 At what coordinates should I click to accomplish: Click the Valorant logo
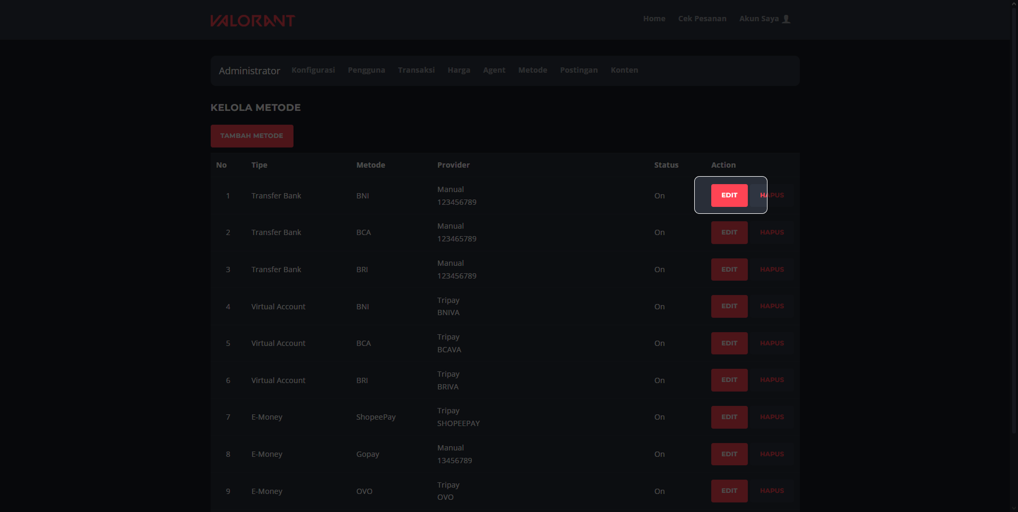[x=252, y=21]
